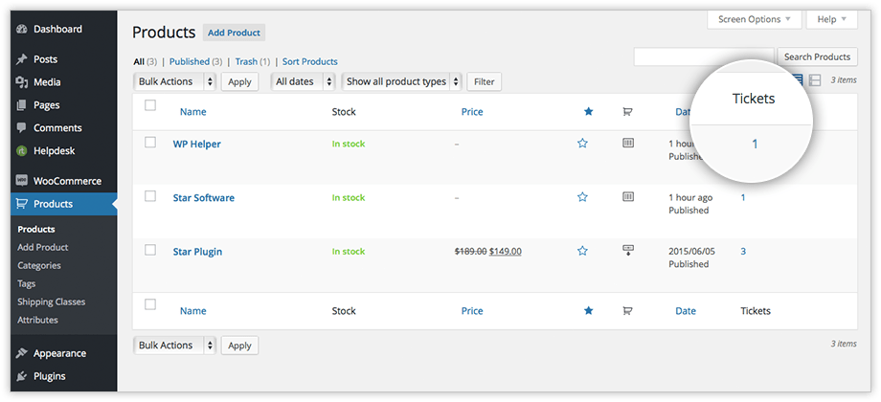881x402 pixels.
Task: Open Categories submenu item
Action: click(38, 265)
